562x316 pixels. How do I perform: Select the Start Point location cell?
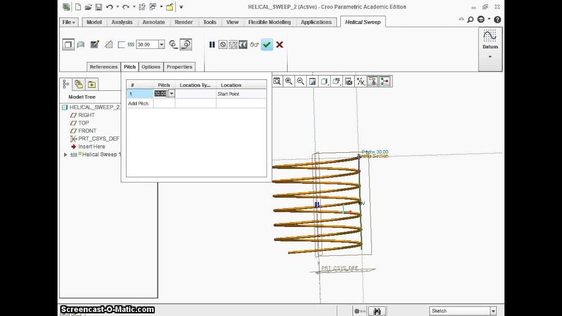coord(241,94)
